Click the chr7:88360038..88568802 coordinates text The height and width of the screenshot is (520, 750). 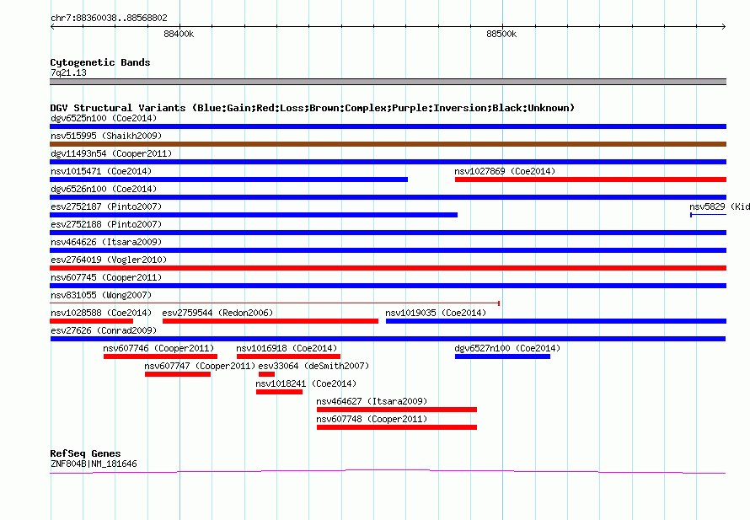(x=109, y=18)
